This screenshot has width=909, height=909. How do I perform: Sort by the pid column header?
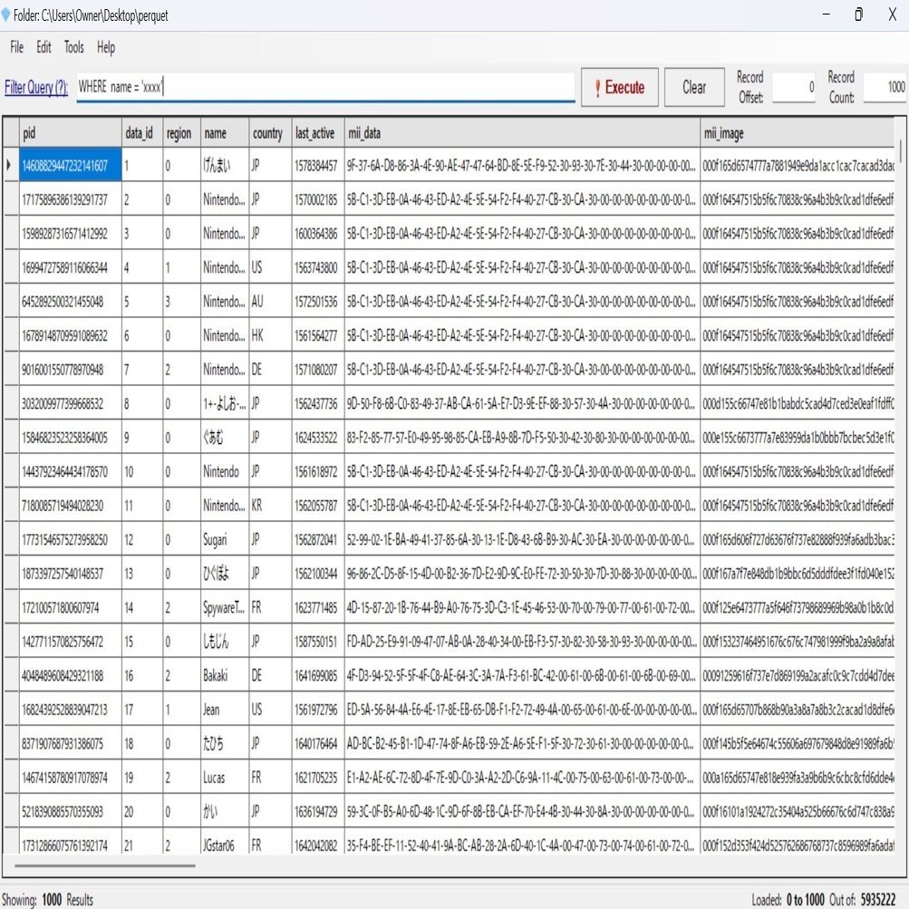tap(70, 132)
